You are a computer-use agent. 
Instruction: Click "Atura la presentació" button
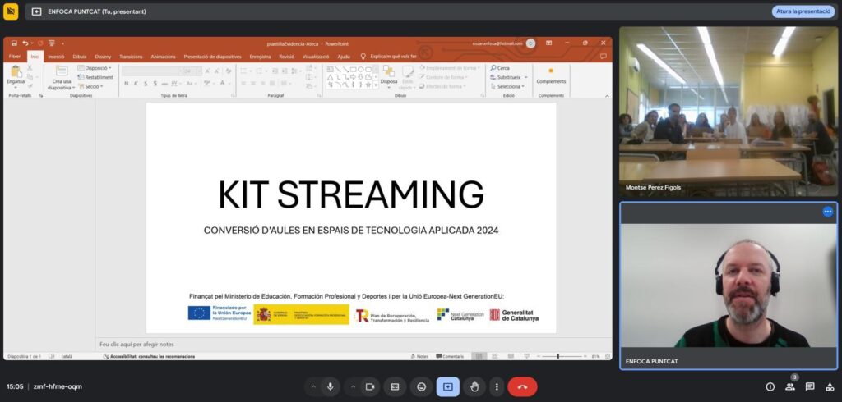[803, 11]
